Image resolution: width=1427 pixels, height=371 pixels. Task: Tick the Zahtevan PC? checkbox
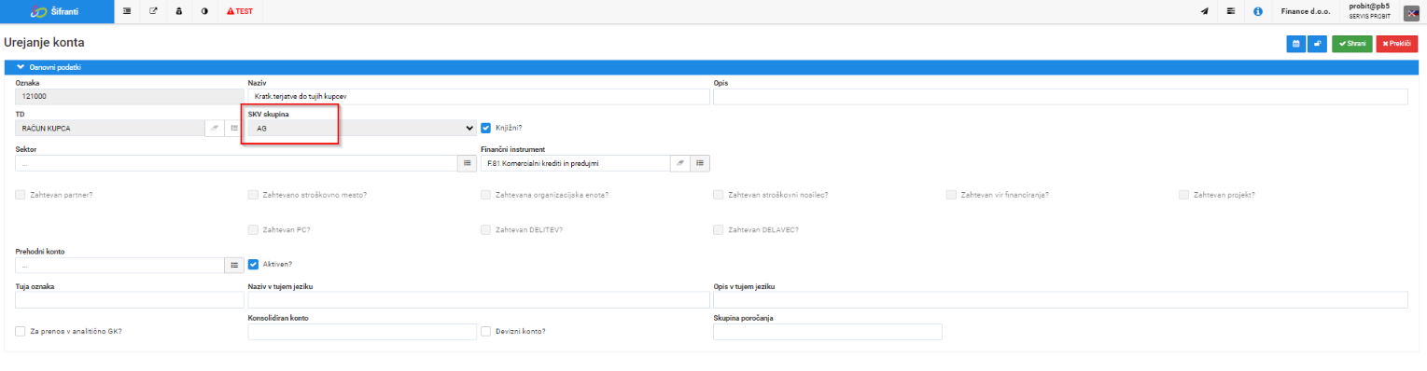click(x=253, y=229)
